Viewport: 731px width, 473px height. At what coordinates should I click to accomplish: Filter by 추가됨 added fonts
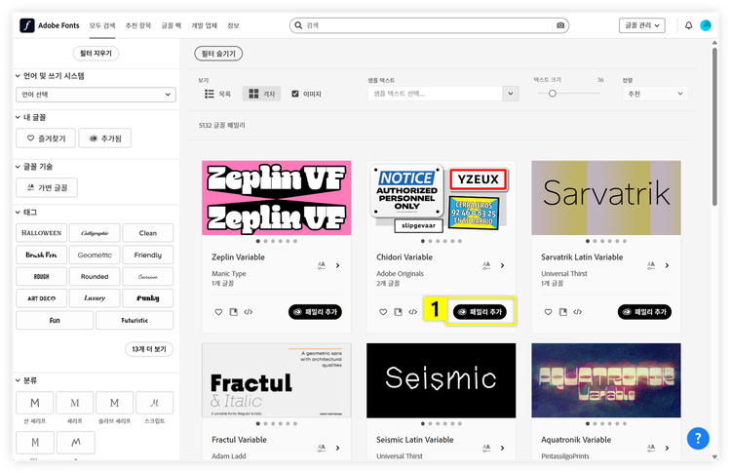[x=105, y=138]
